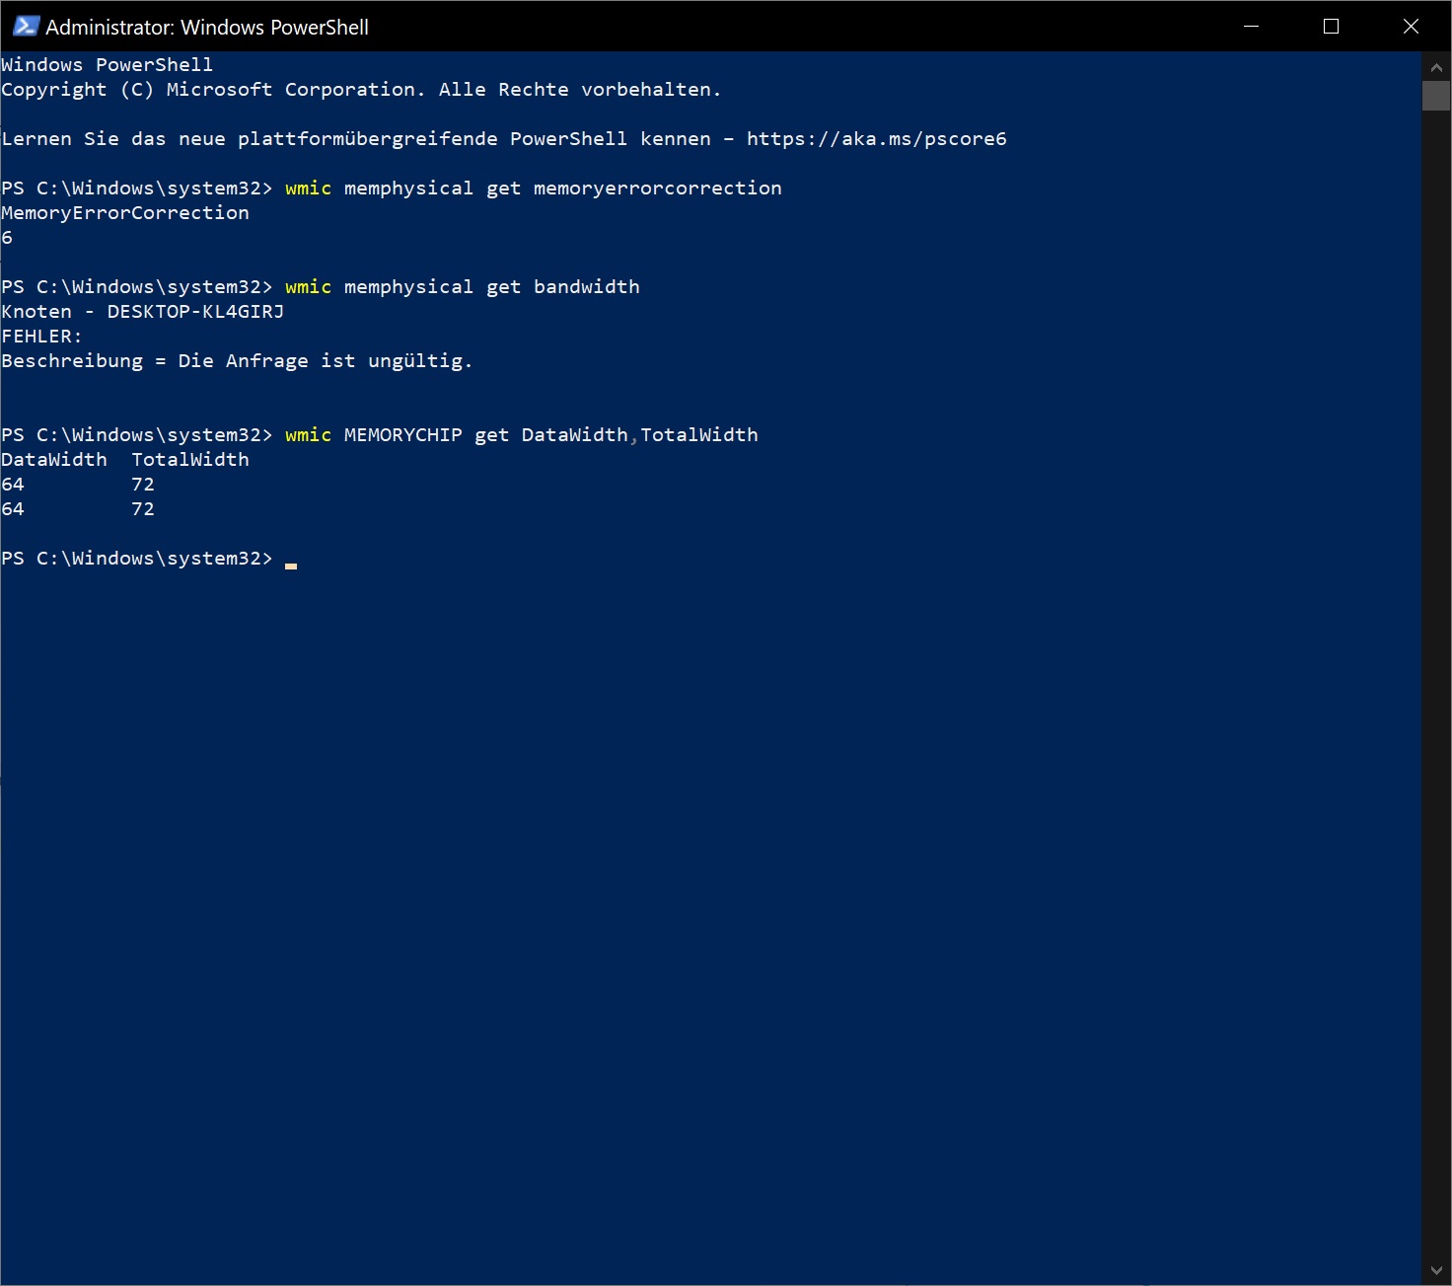
Task: Click the blinking cursor at last prompt
Action: point(291,566)
